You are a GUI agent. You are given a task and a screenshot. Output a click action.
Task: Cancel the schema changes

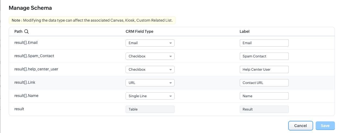[x=301, y=126]
